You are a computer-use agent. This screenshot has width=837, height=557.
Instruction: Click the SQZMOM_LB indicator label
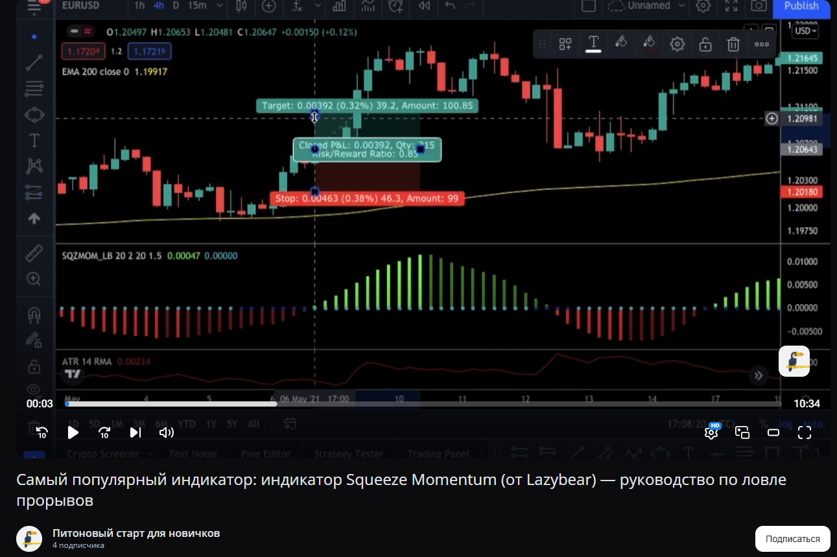click(112, 255)
